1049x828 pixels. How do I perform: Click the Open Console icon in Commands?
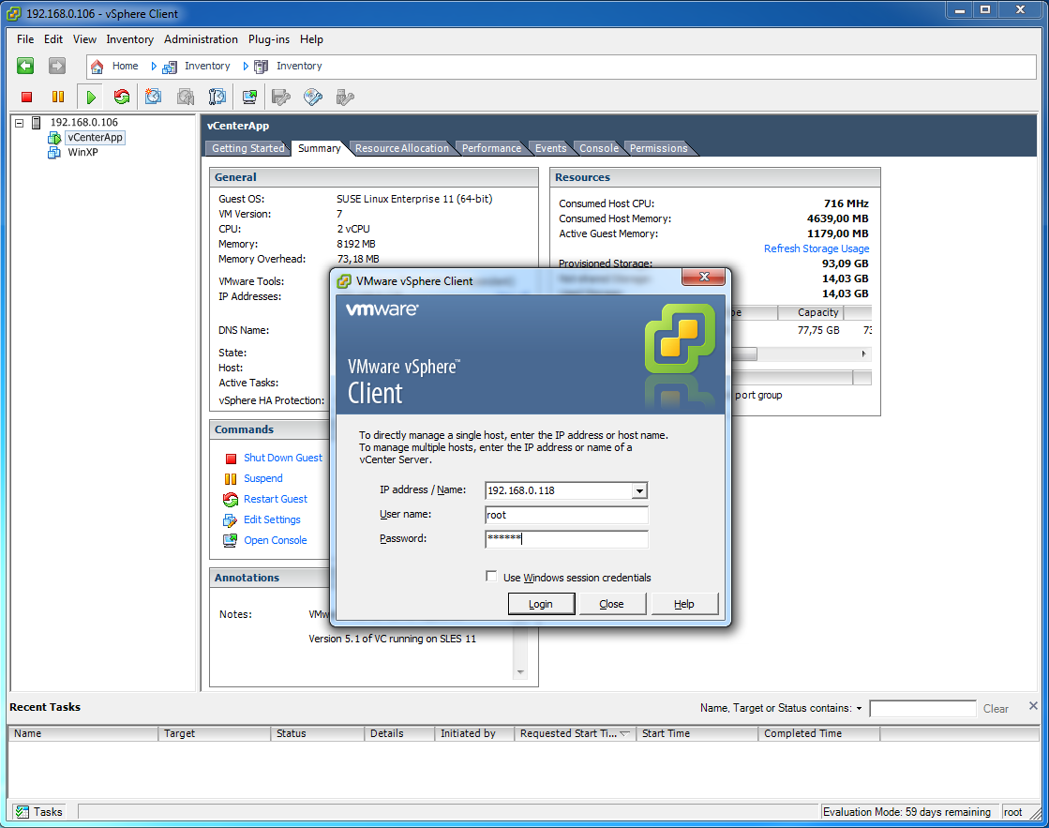230,540
